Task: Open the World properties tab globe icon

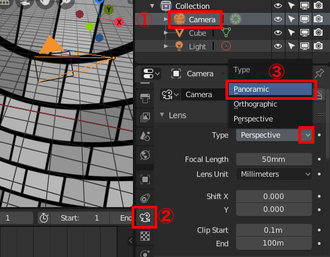Action: point(145,155)
